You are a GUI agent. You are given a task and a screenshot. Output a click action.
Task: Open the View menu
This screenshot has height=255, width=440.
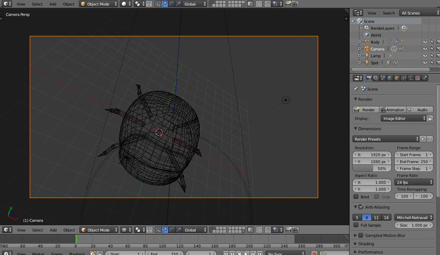(x=21, y=4)
